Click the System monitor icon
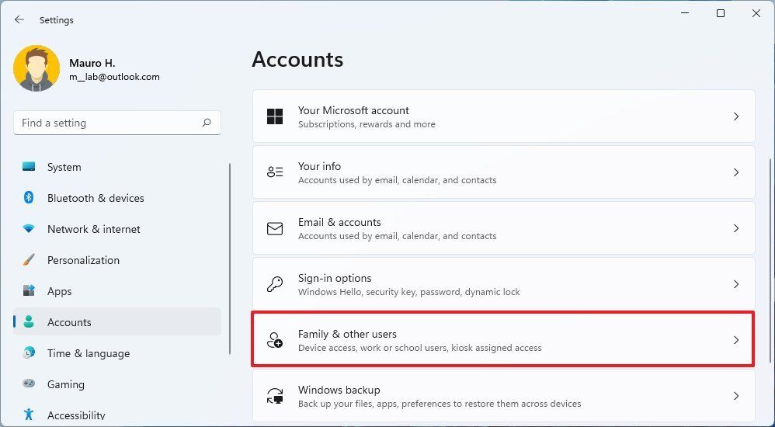This screenshot has width=775, height=427. point(29,167)
